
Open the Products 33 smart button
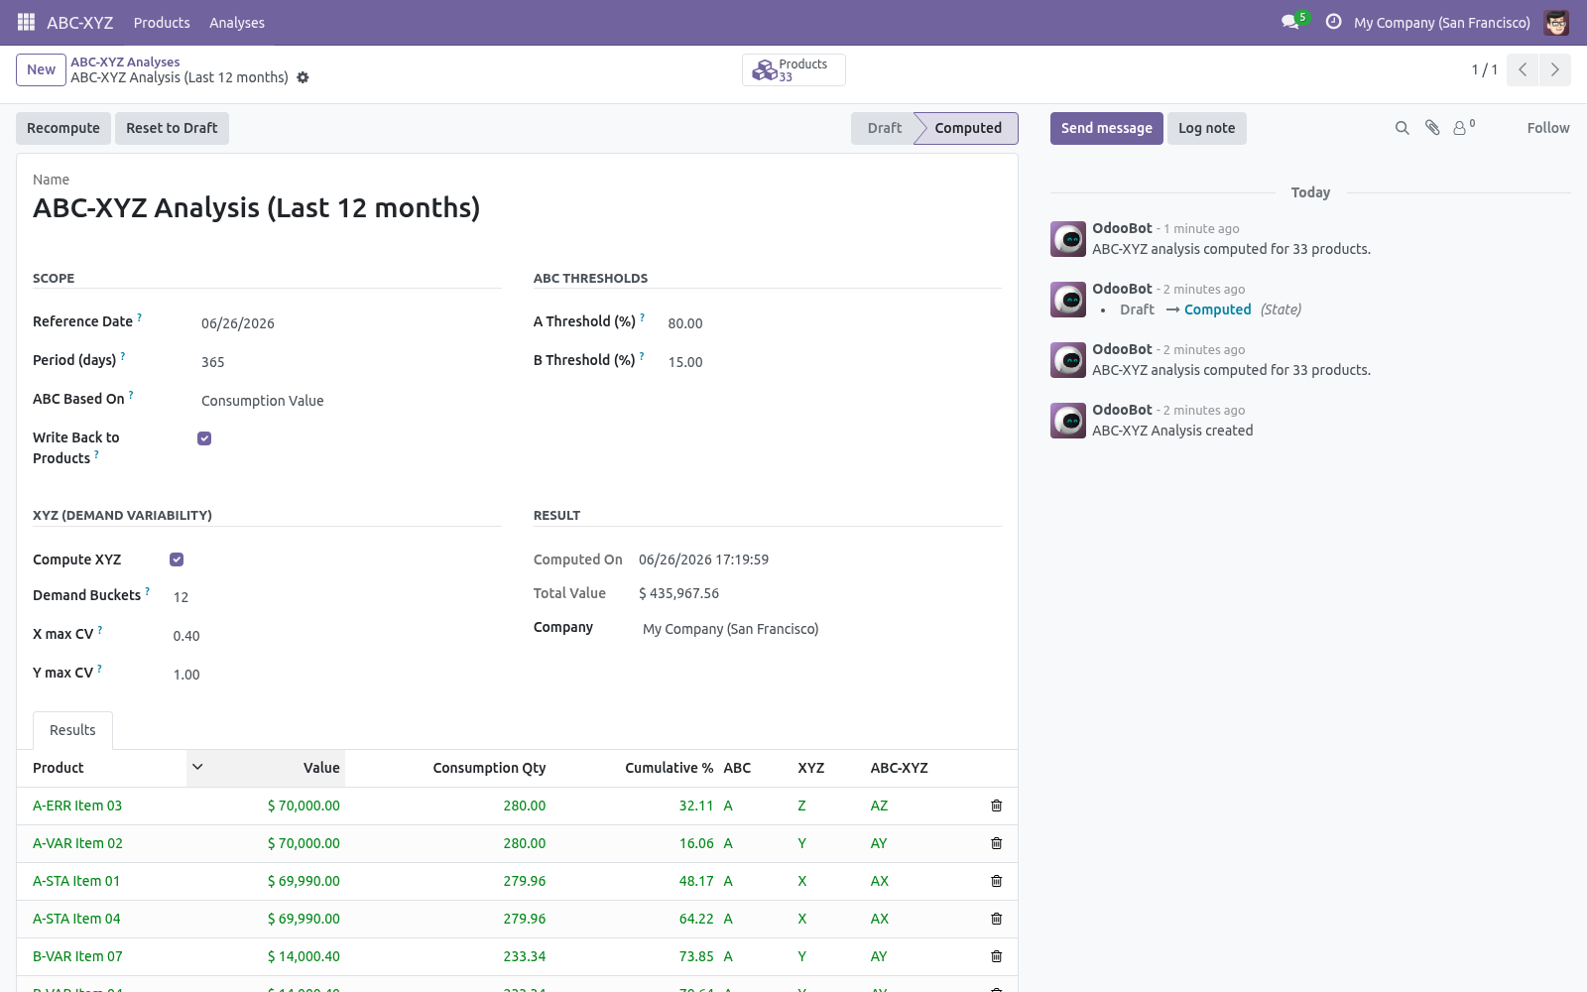coord(793,69)
